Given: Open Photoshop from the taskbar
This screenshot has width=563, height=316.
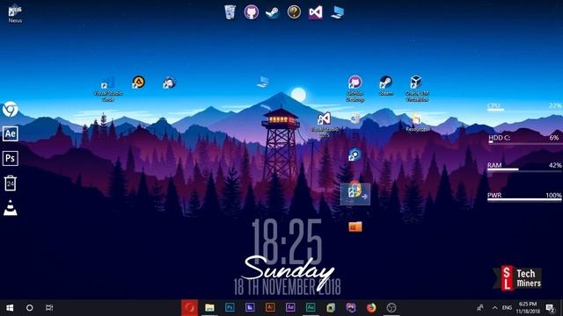Looking at the screenshot, I should [x=230, y=308].
